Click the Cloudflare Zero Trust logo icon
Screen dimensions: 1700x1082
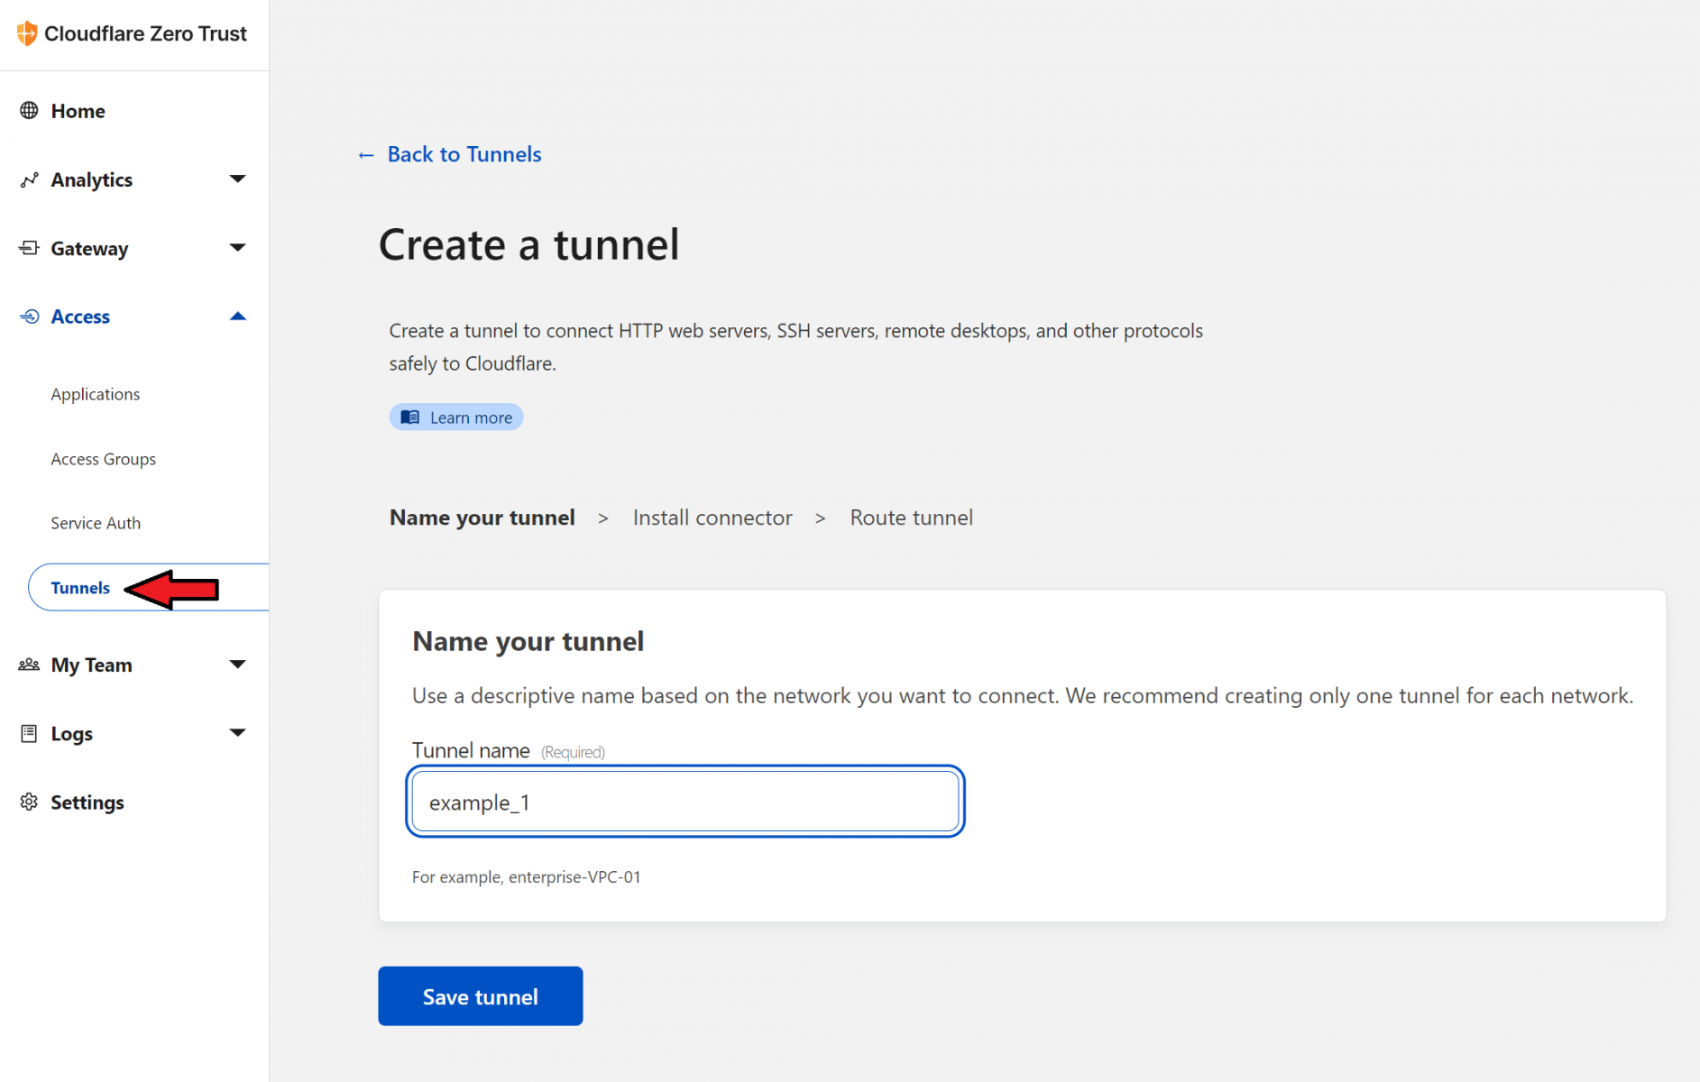click(x=27, y=33)
